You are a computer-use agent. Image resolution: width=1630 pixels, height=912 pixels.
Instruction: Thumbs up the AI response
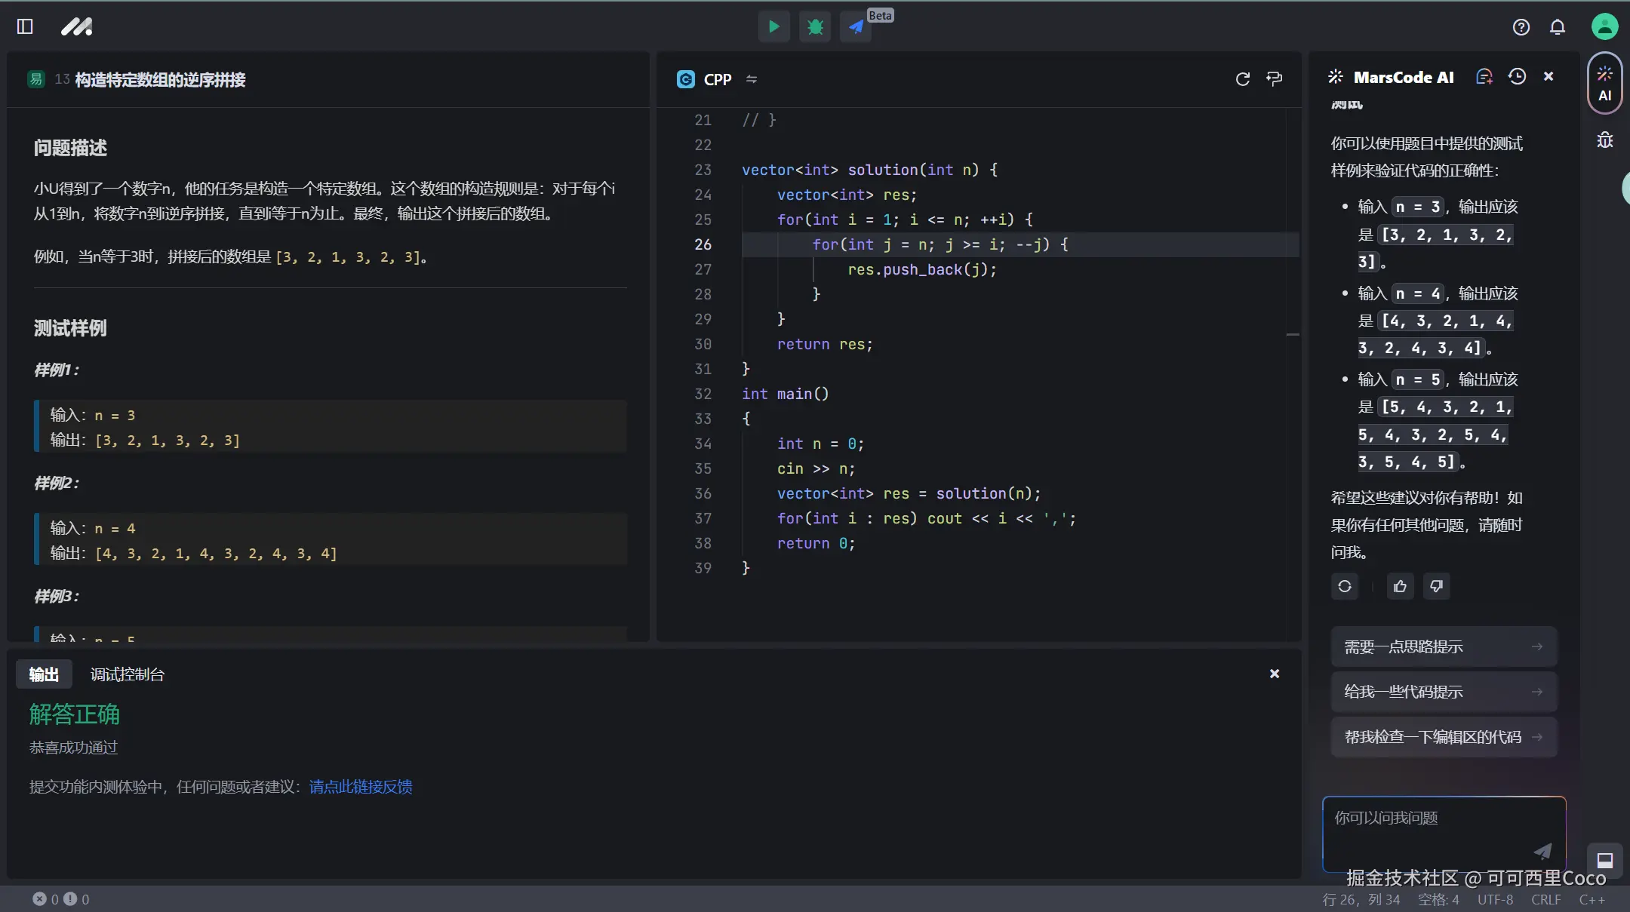click(x=1400, y=586)
